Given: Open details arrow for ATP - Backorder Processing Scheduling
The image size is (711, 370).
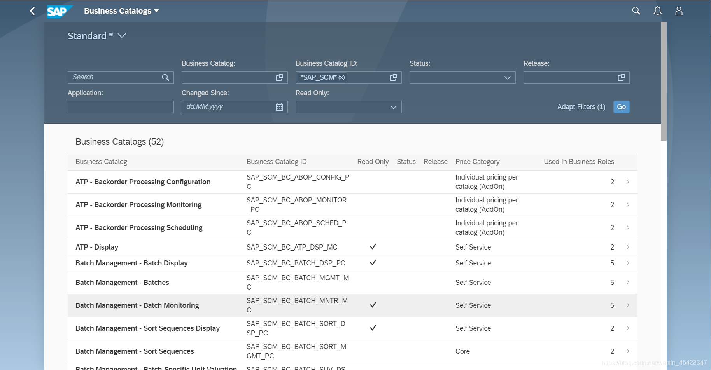Looking at the screenshot, I should coord(628,228).
